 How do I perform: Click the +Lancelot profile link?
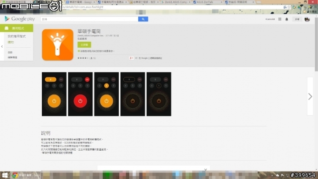click(270, 19)
